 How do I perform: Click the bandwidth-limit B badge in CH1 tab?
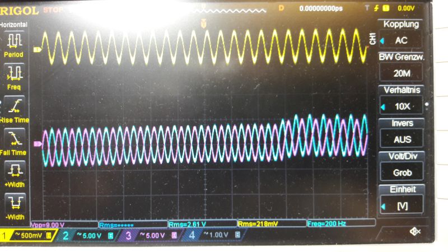(x=49, y=235)
